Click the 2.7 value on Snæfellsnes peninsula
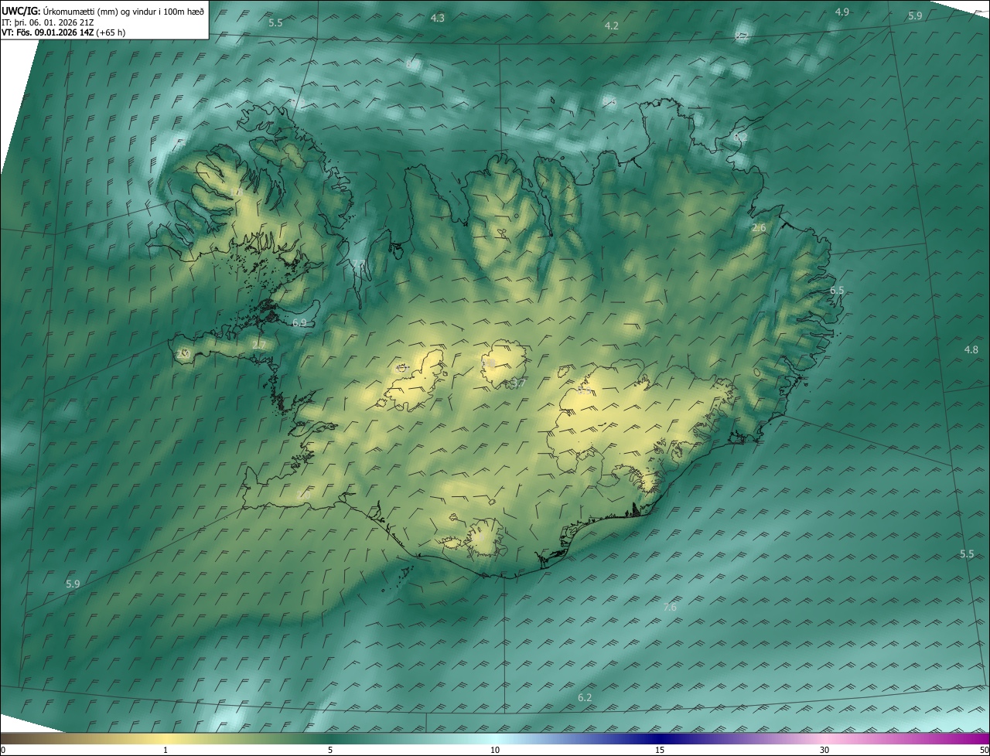Viewport: 990px width, 756px height. point(259,344)
